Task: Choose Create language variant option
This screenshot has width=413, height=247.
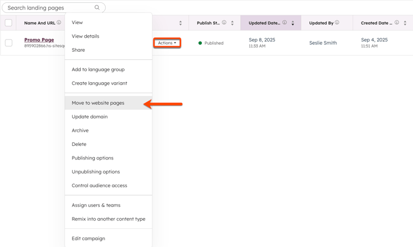Action: pyautogui.click(x=99, y=83)
